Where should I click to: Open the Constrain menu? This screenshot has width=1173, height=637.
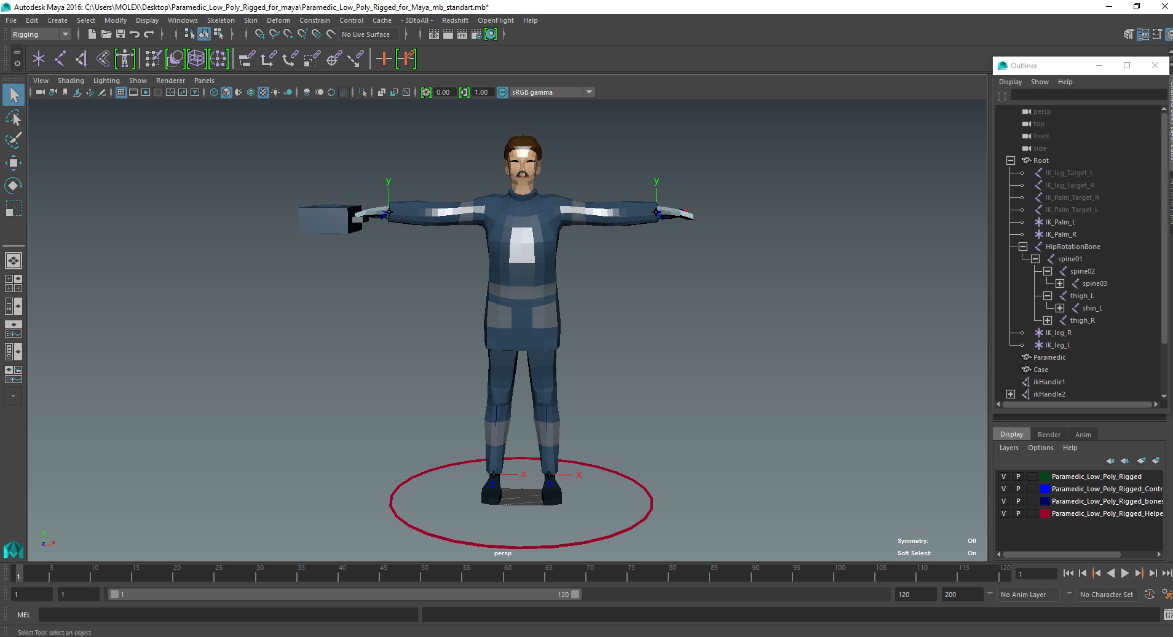tap(315, 20)
